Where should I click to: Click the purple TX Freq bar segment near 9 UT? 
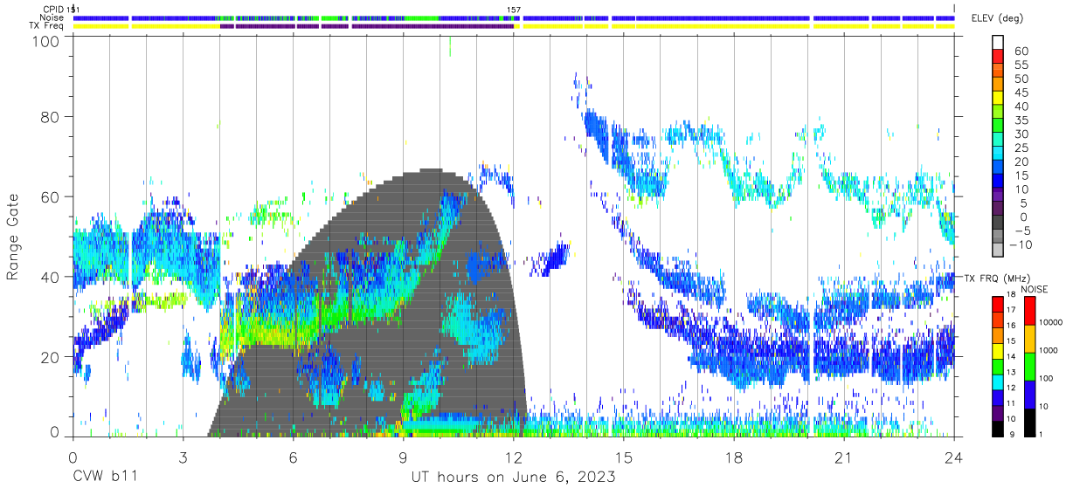(x=433, y=25)
